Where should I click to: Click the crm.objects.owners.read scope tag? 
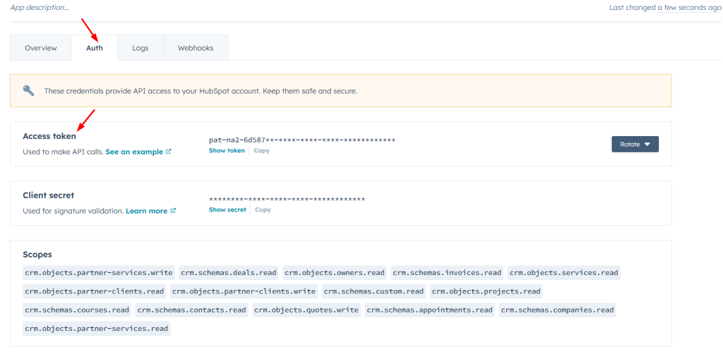pyautogui.click(x=334, y=273)
